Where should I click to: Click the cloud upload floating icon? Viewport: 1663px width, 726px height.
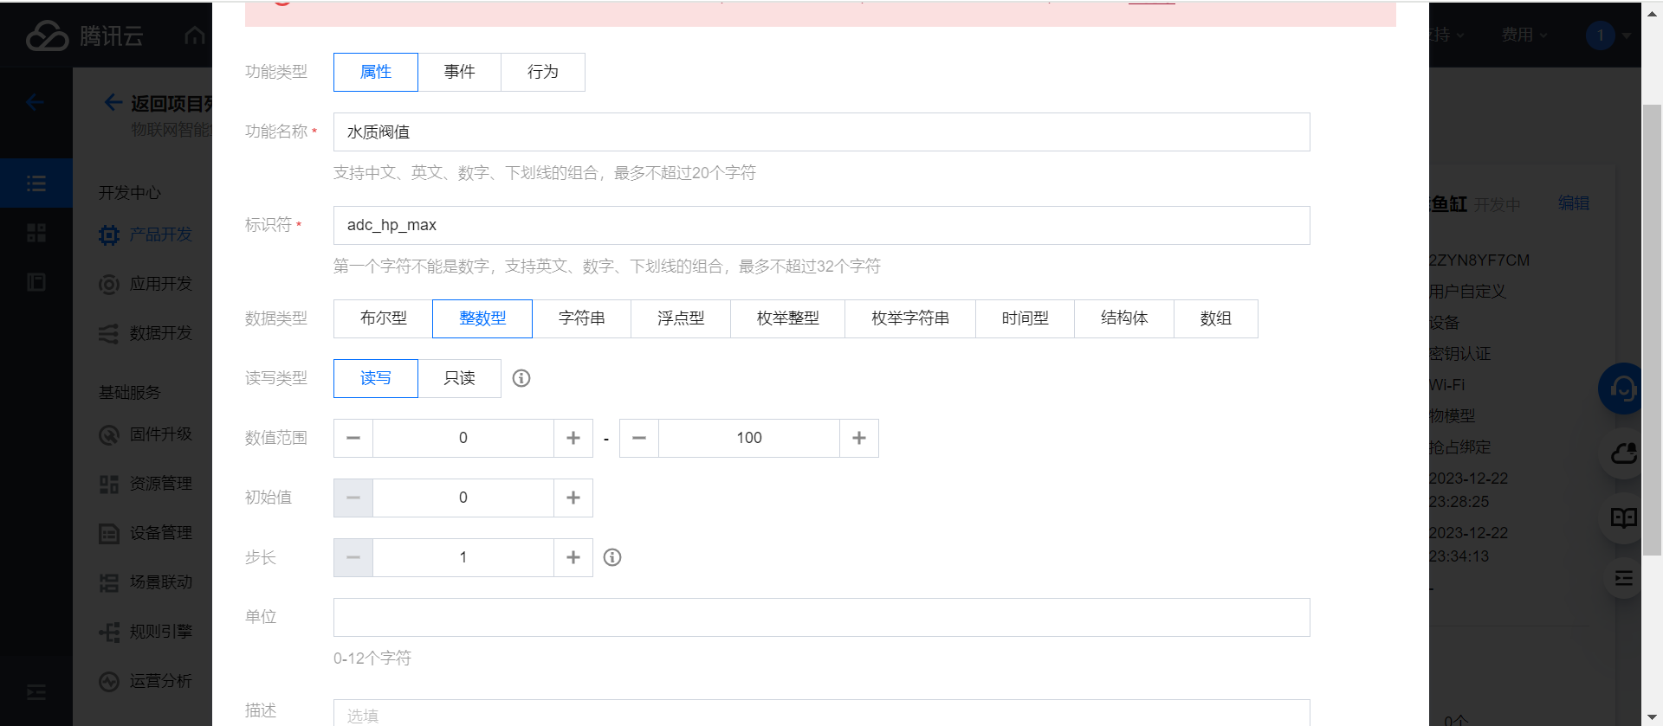pyautogui.click(x=1623, y=453)
